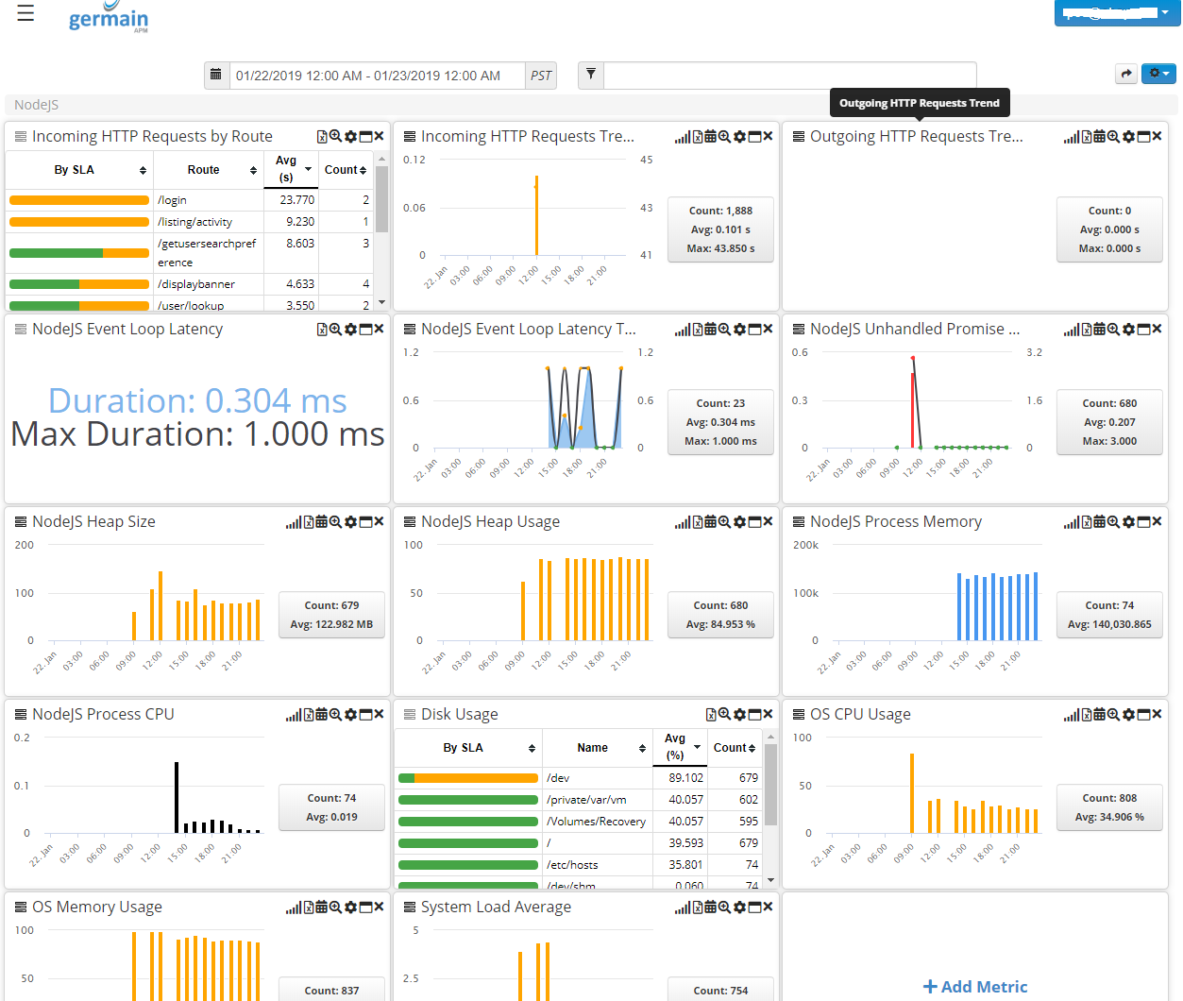Switch OS CPU Usage to bar chart view
Screen dimensions: 1183x1001
tap(1073, 714)
